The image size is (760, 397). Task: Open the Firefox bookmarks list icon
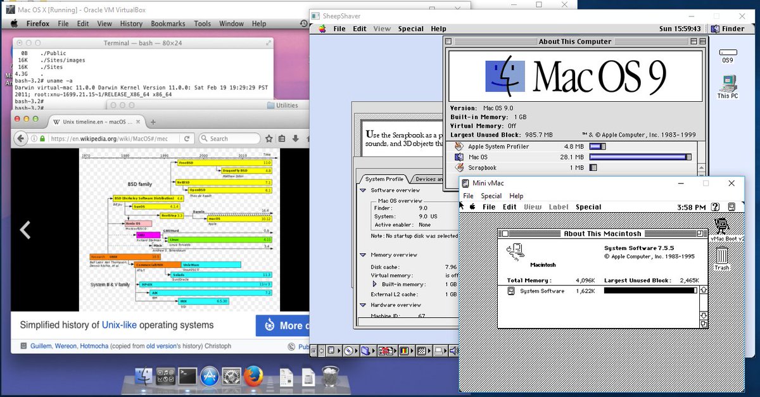click(281, 138)
